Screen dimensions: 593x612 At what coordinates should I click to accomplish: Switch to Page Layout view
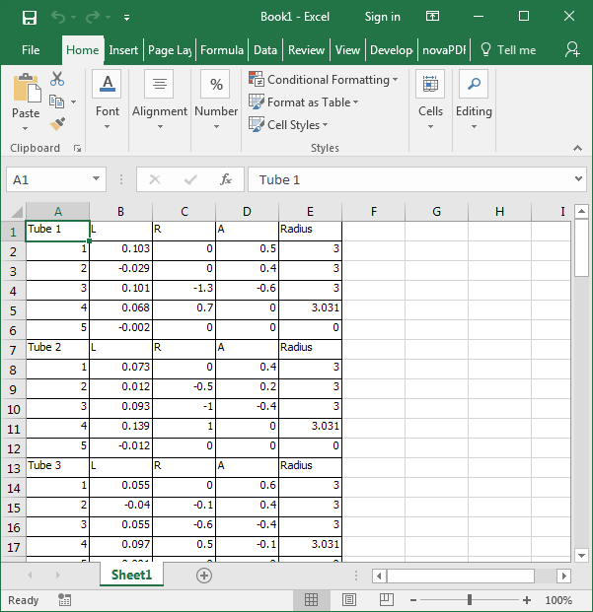pos(348,599)
